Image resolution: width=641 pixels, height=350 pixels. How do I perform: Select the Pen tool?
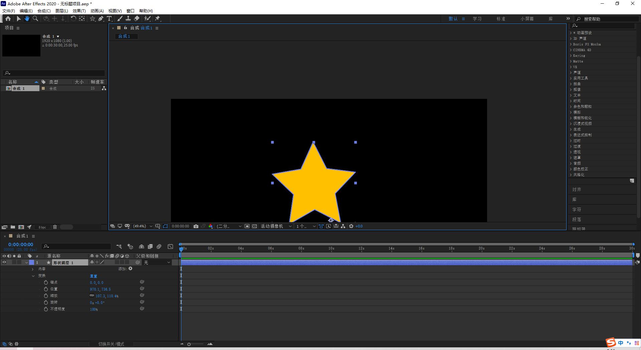pyautogui.click(x=101, y=19)
